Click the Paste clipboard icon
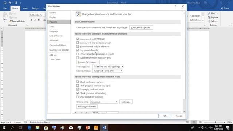This screenshot has width=233, height=131. coord(5,15)
